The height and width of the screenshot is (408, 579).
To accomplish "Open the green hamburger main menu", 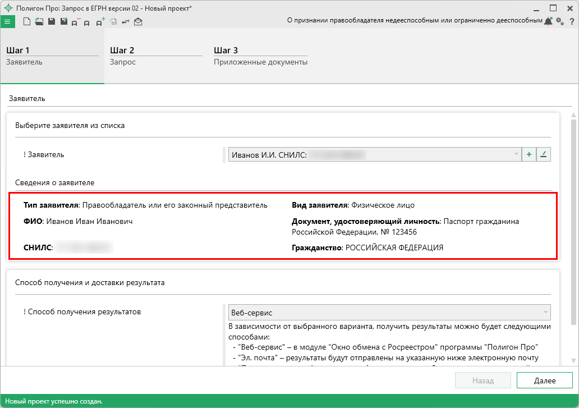I will 8,21.
